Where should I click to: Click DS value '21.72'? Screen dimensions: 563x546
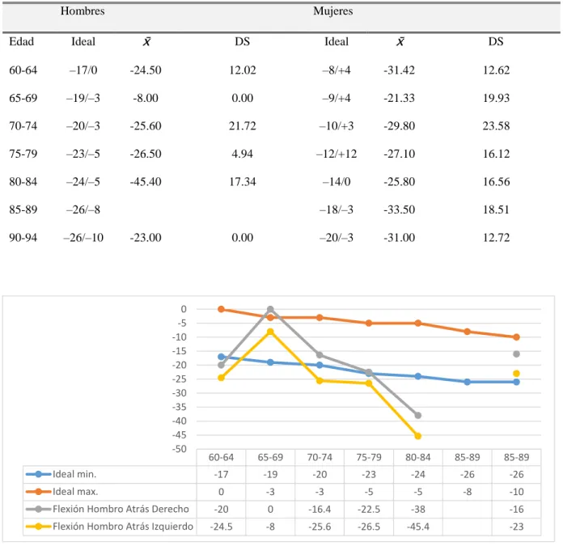click(x=243, y=126)
